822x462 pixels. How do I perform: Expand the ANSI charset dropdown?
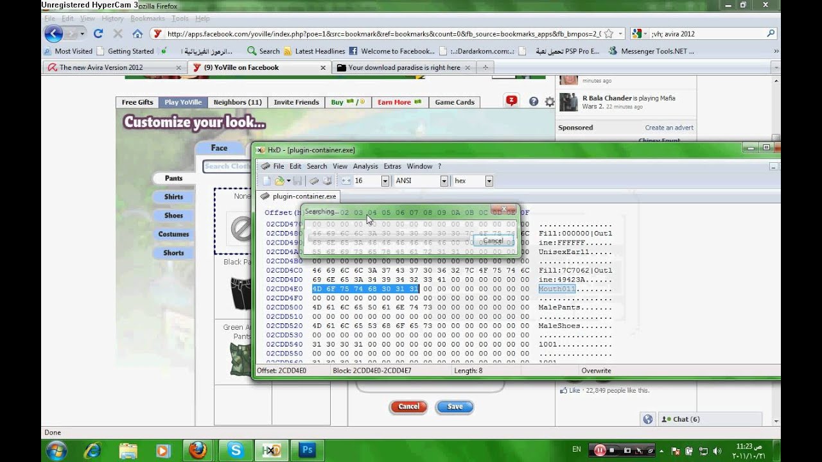[x=444, y=181]
